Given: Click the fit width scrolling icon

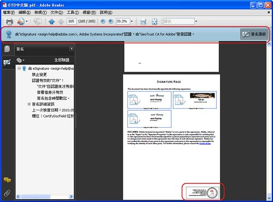Looking at the screenshot, I should point(143,21).
